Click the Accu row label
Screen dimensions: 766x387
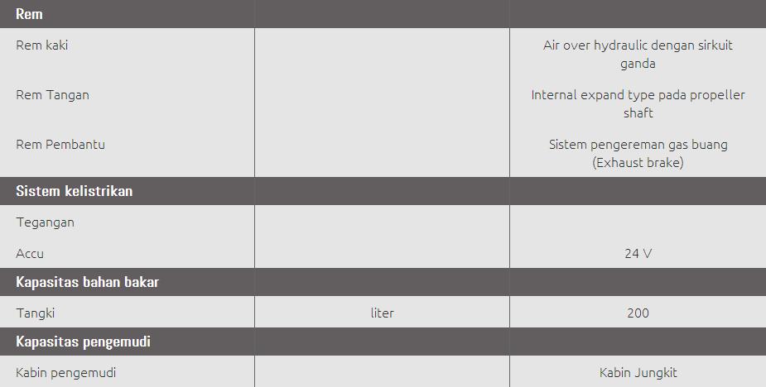click(x=30, y=254)
